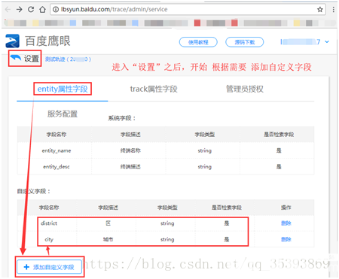Click the string type in district row

coord(167,223)
